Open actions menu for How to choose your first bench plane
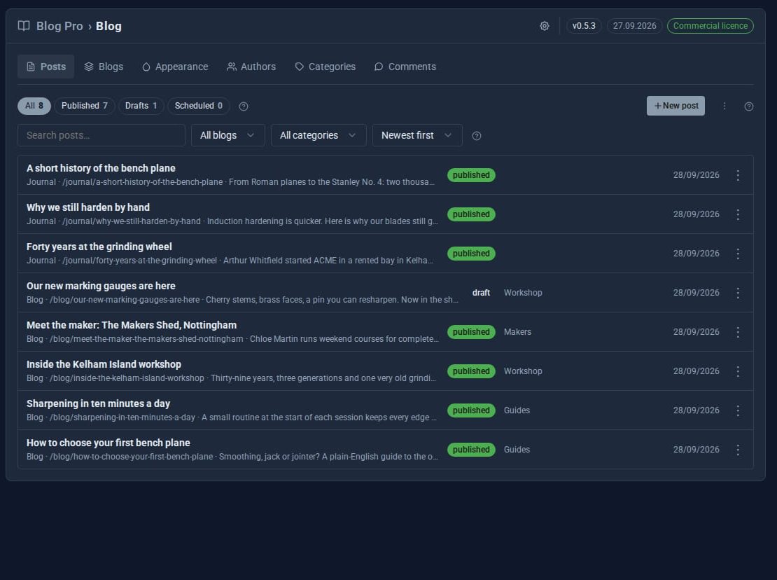 pyautogui.click(x=737, y=449)
